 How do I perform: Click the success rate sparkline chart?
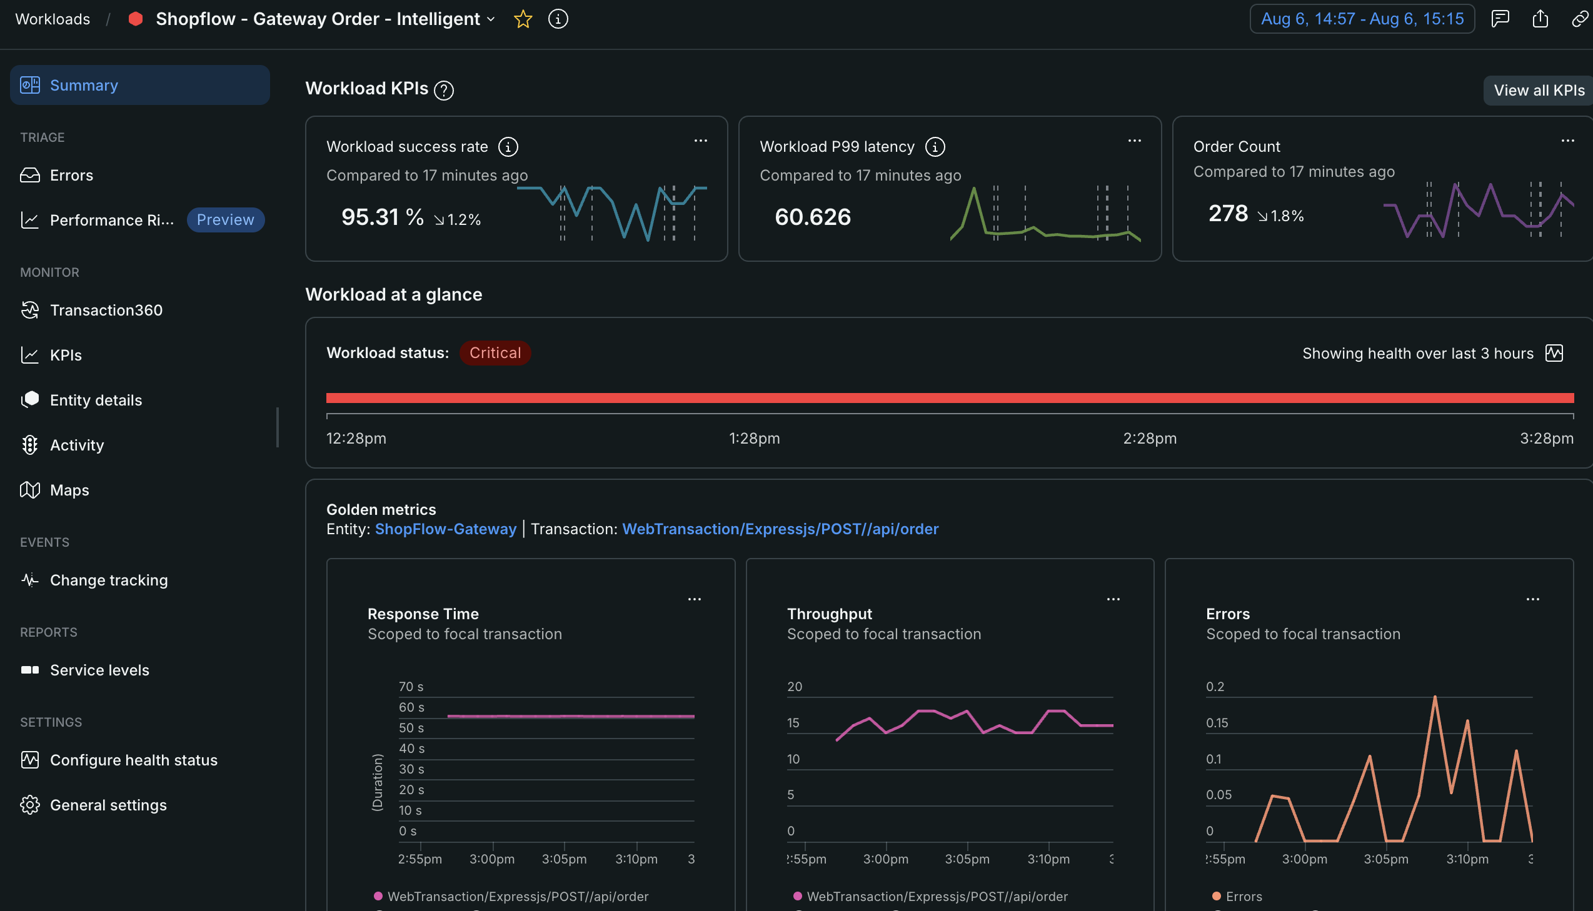pyautogui.click(x=611, y=212)
